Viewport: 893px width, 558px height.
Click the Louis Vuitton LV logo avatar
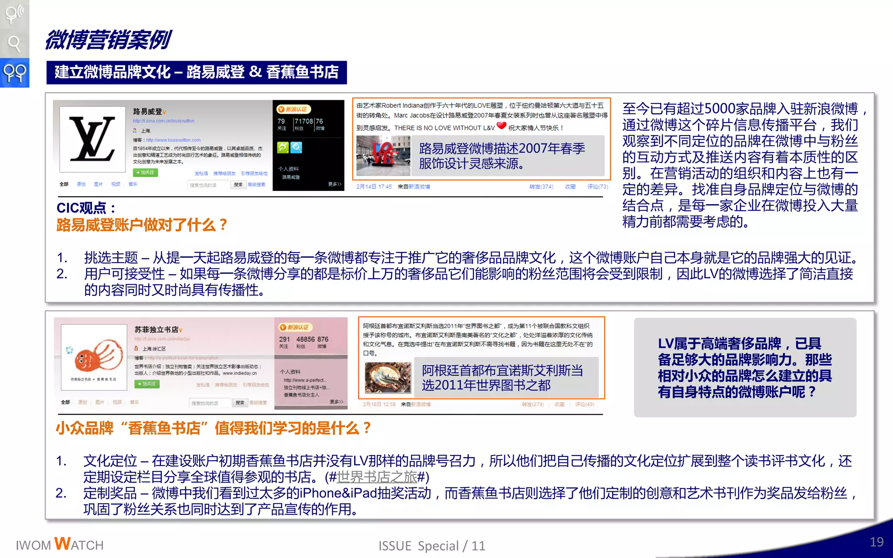pyautogui.click(x=92, y=139)
